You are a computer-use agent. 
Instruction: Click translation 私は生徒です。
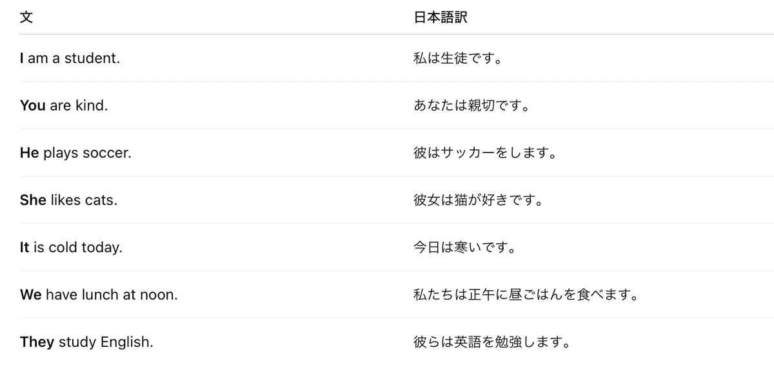(x=457, y=59)
